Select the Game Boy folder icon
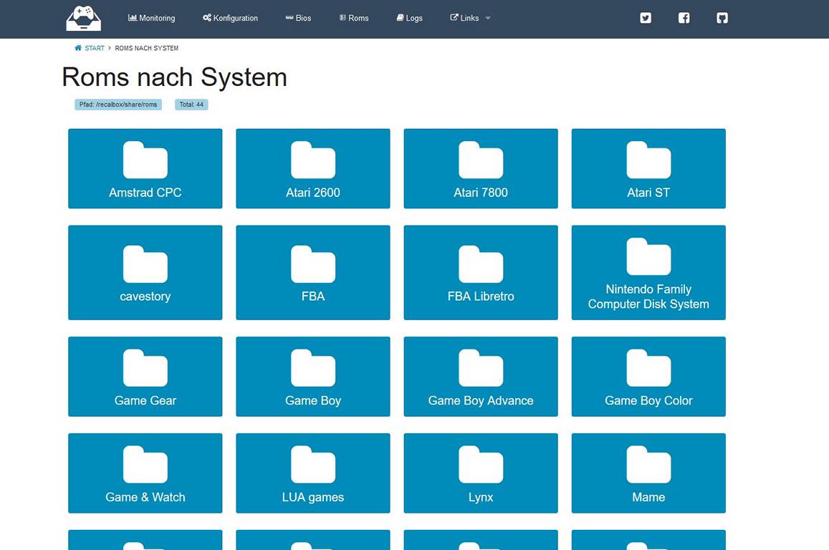The image size is (829, 550). [312, 367]
